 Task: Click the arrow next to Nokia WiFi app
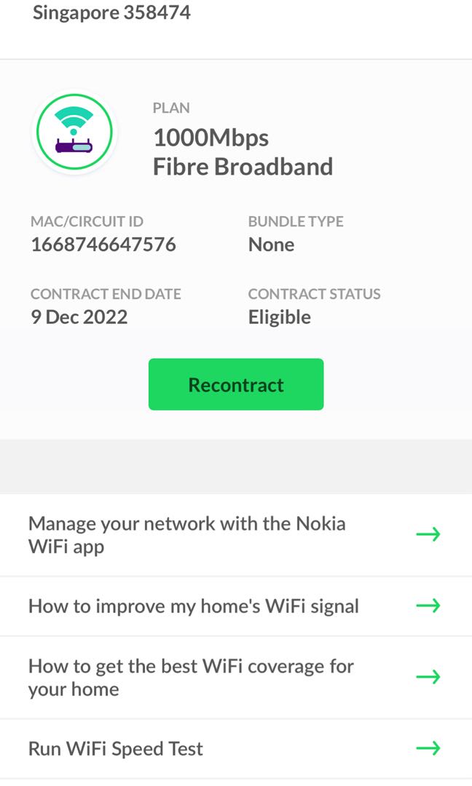click(x=429, y=534)
